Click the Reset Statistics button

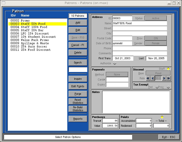coord(78,101)
